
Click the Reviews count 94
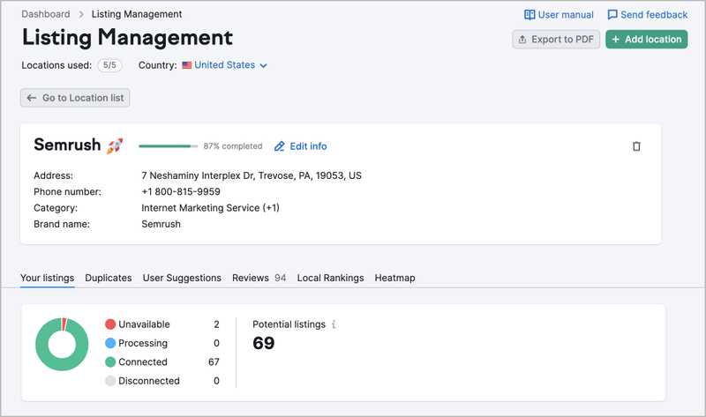pyautogui.click(x=281, y=278)
